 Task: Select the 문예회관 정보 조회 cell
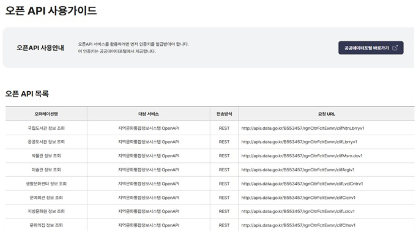(46, 198)
